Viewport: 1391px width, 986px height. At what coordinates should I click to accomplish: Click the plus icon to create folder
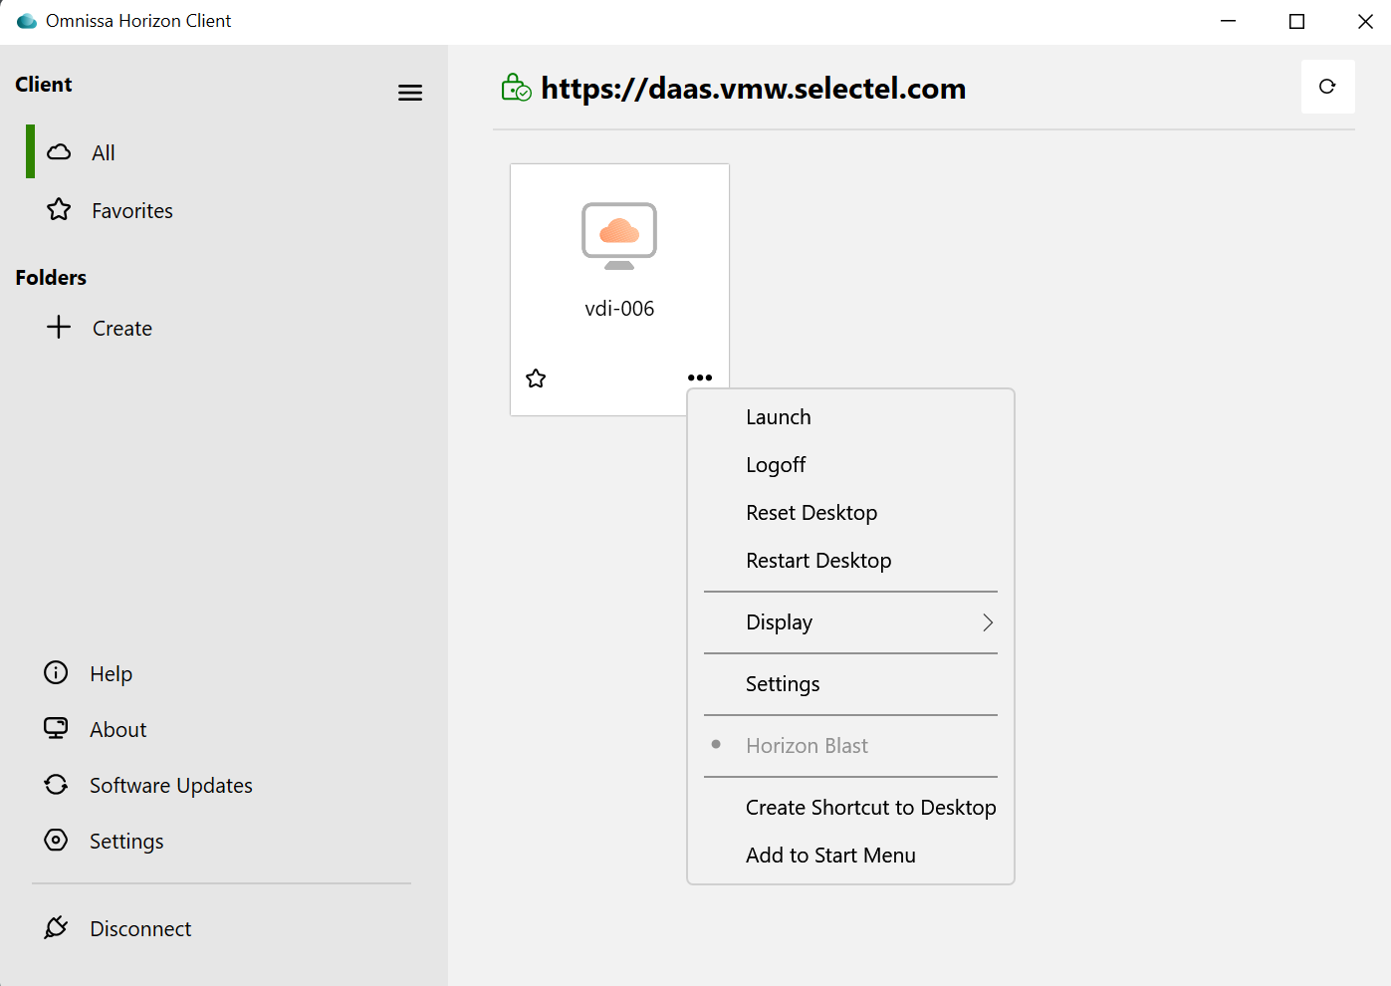click(59, 327)
